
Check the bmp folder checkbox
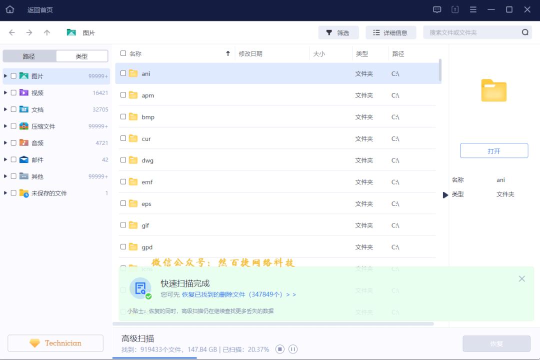123,116
